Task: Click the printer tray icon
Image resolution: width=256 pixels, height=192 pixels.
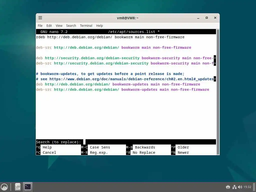Action: [228, 187]
